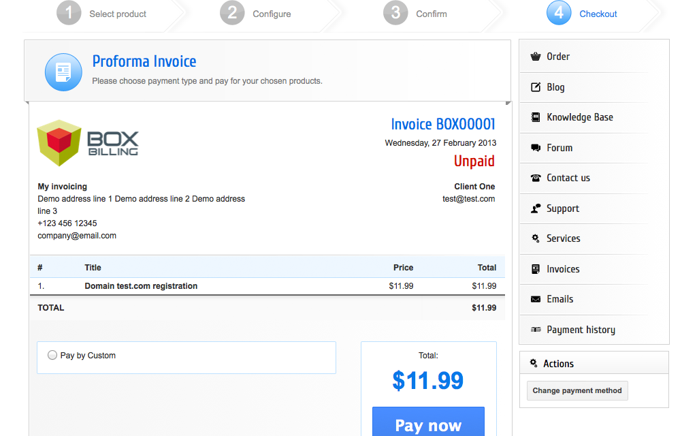Click the Payment history money icon
The image size is (697, 436).
pyautogui.click(x=535, y=330)
